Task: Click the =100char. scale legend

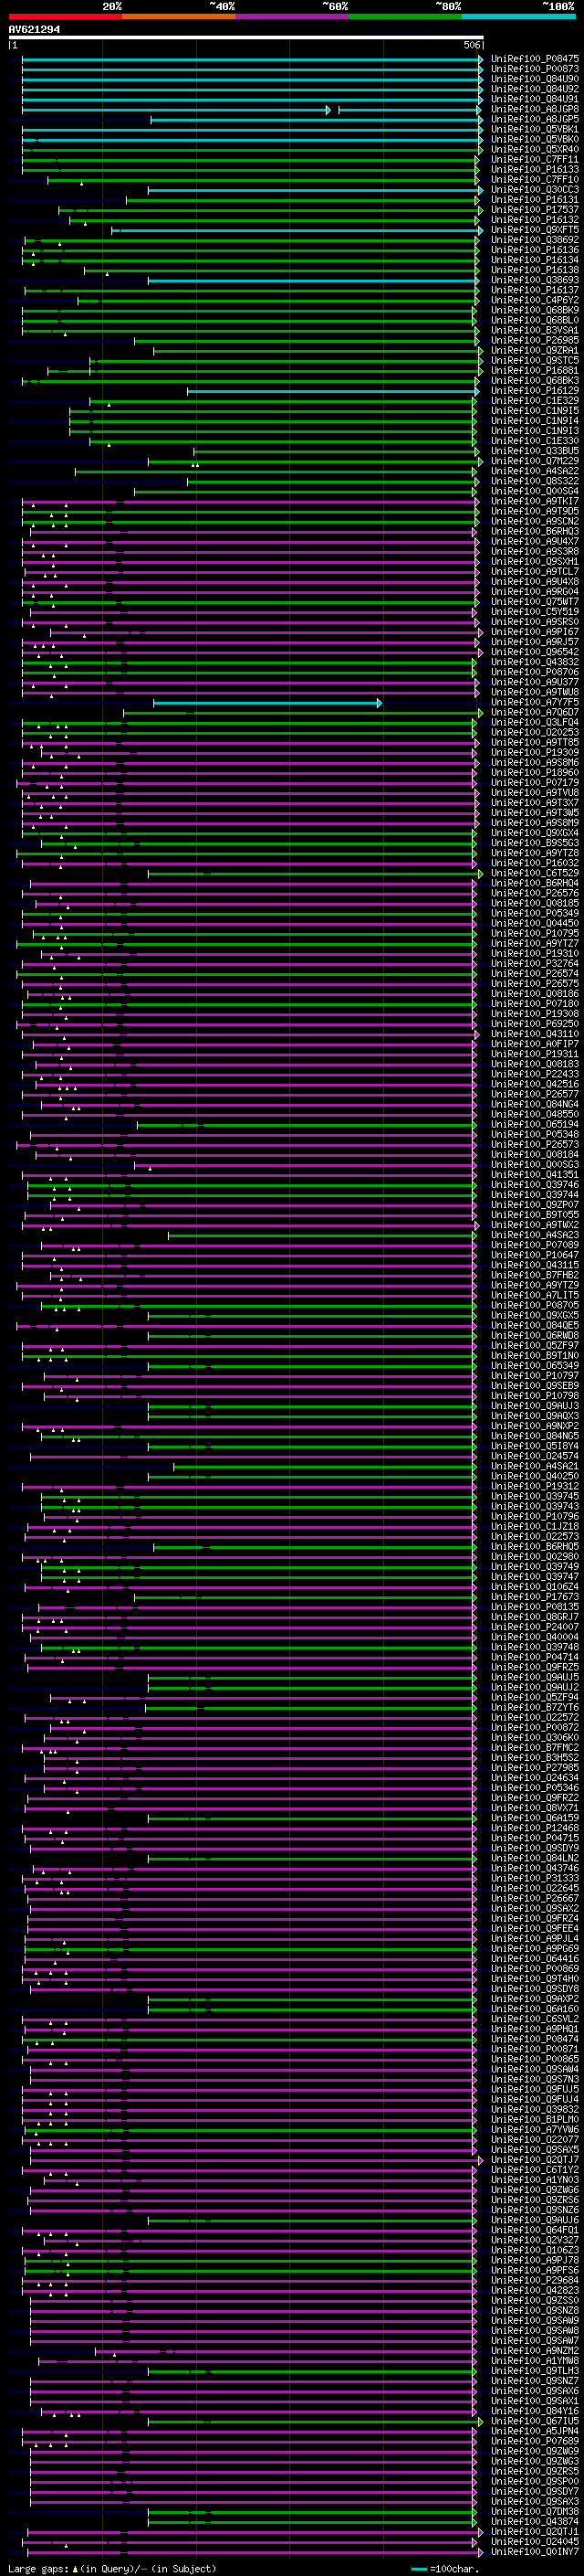Action: coord(445,2569)
